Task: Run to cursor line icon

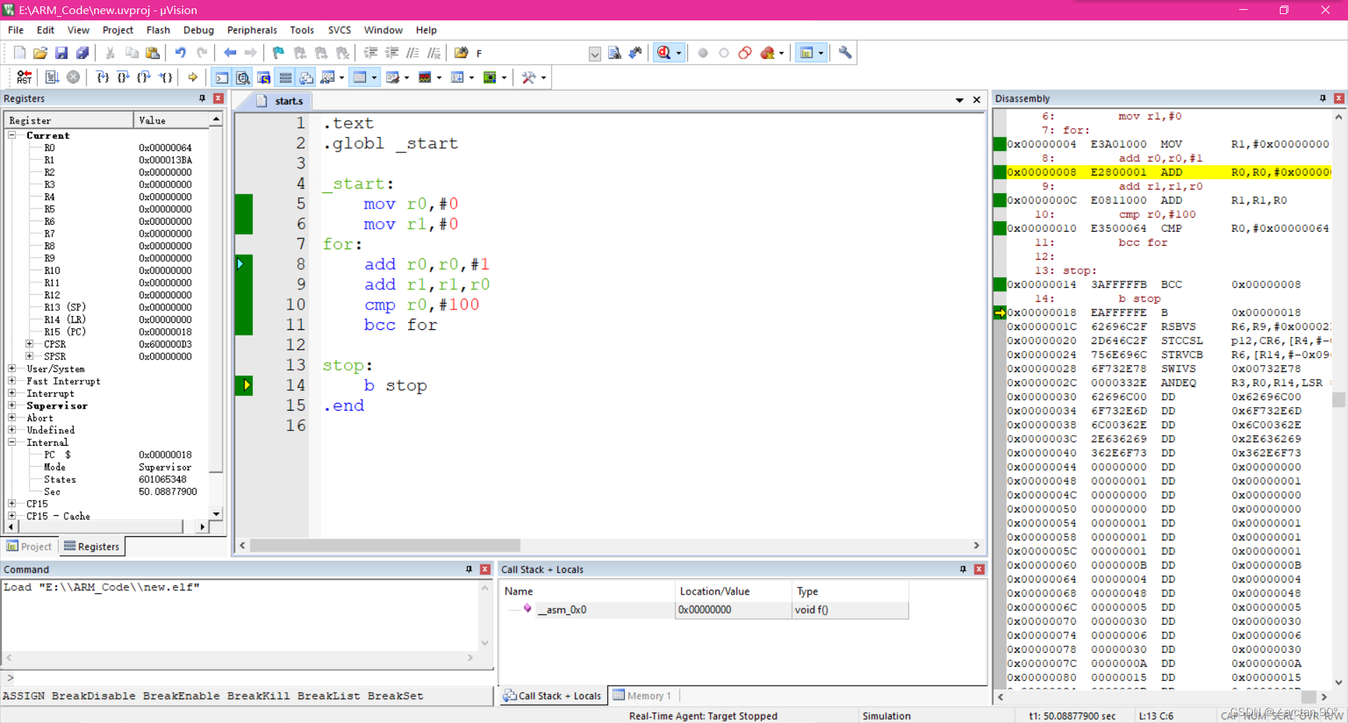Action: [x=166, y=77]
